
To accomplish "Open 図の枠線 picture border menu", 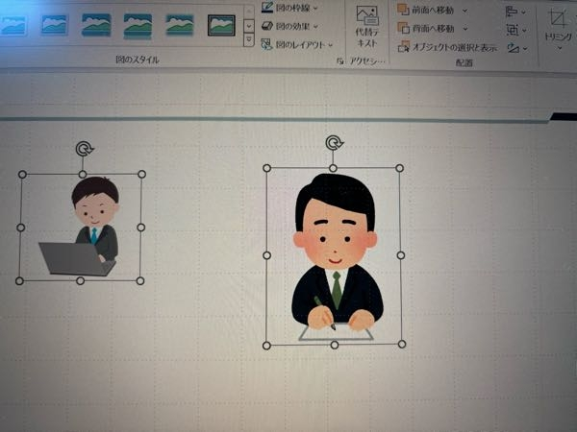I will click(289, 8).
